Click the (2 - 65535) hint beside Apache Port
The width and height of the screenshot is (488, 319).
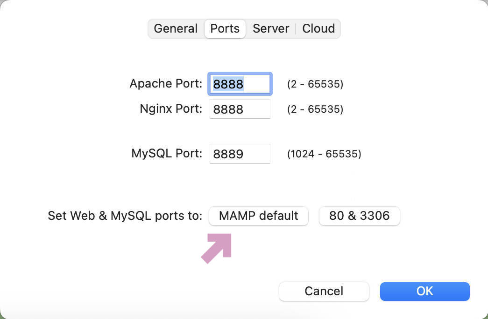coord(315,84)
